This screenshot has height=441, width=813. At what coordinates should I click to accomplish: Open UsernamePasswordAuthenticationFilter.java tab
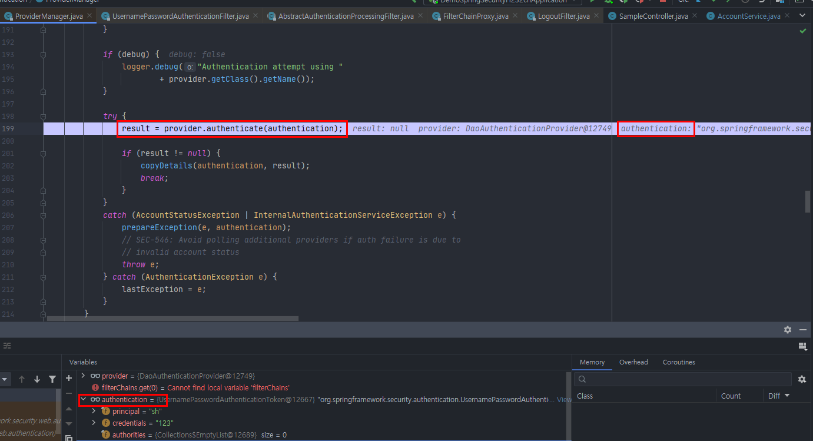[180, 16]
